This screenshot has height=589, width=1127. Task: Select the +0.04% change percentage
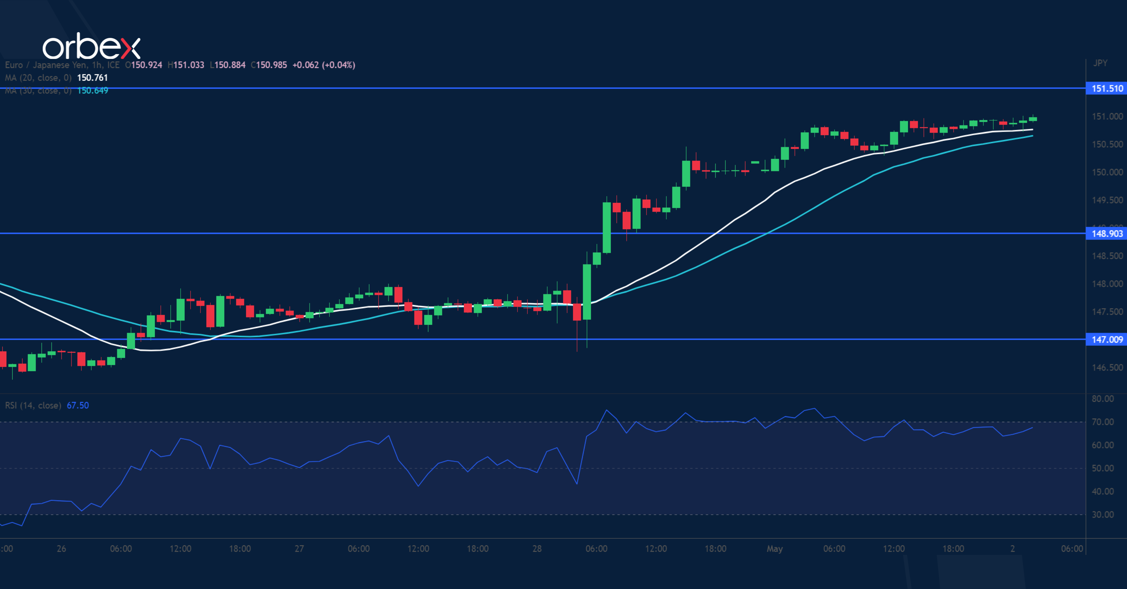point(339,65)
